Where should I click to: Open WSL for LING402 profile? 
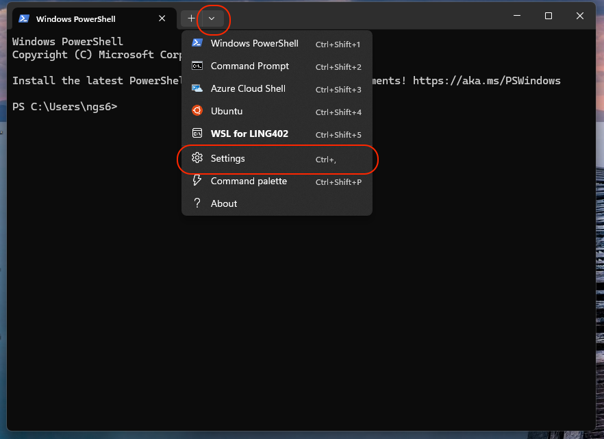tap(277, 134)
